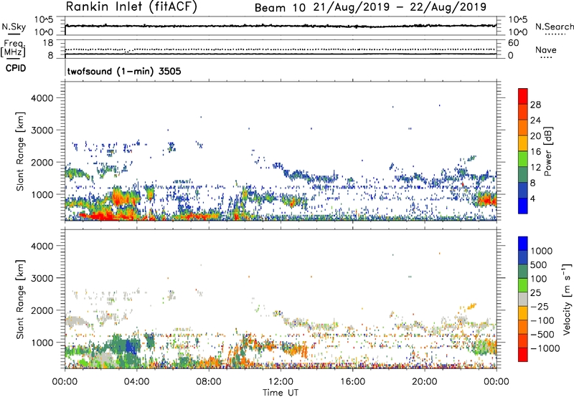Click the Rankin Inlet (fitACF) title
Image resolution: width=574 pixels, height=397 pixels.
(131, 7)
